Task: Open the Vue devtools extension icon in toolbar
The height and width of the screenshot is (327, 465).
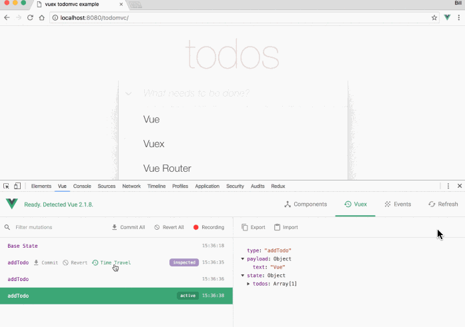Action: pyautogui.click(x=447, y=17)
